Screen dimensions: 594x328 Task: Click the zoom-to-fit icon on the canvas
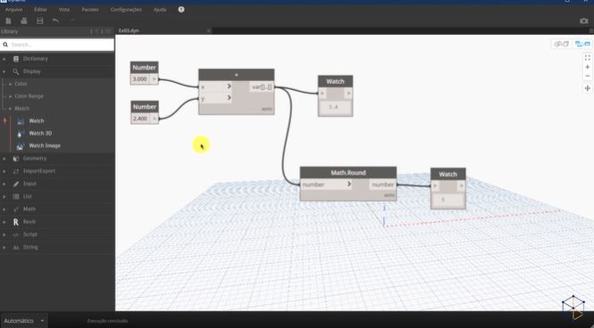point(587,58)
